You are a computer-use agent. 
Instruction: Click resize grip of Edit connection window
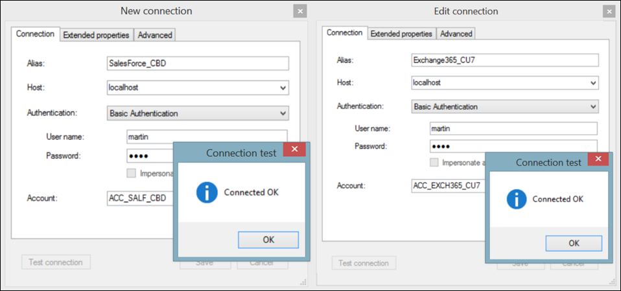coord(613,281)
